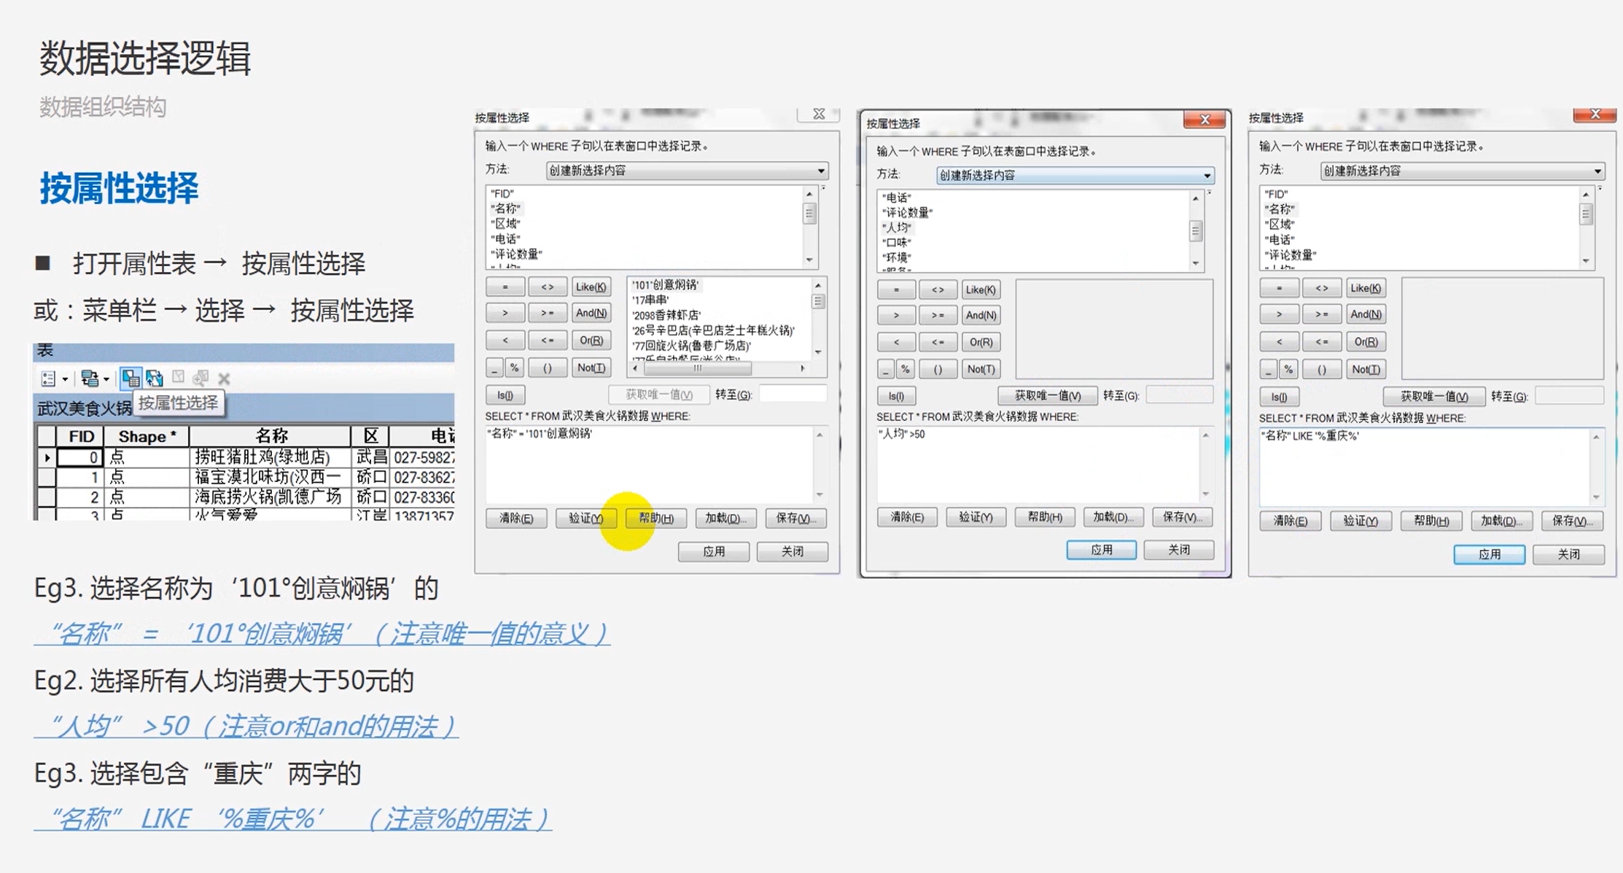1623x873 pixels.
Task: Select "评论数量" field in the LIKE '%重庆%' dialog
Action: [x=1290, y=255]
